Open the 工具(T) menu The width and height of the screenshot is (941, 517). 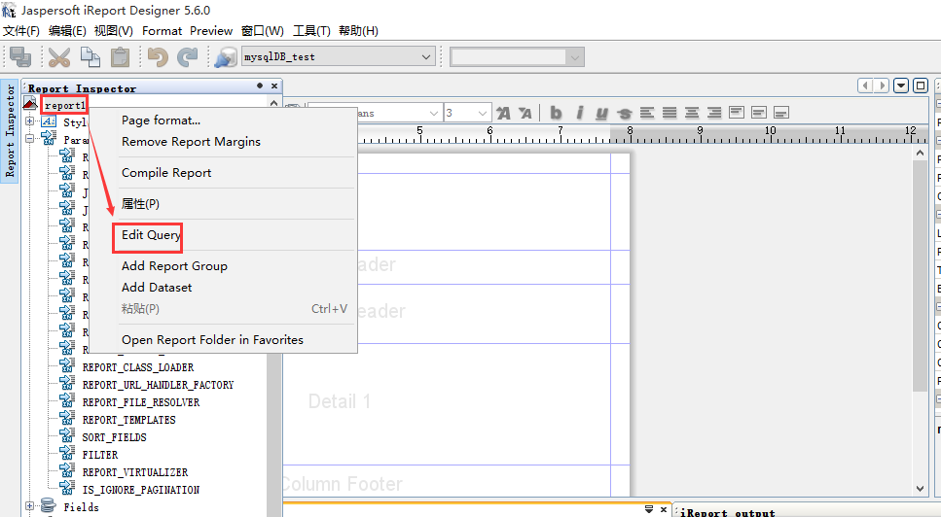coord(311,30)
